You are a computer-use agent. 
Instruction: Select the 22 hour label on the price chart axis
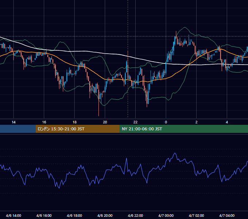[135, 122]
